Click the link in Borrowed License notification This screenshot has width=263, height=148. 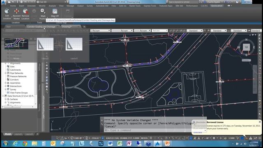198,132
